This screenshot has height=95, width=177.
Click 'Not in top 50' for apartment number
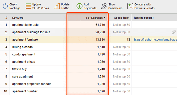pos(121,91)
